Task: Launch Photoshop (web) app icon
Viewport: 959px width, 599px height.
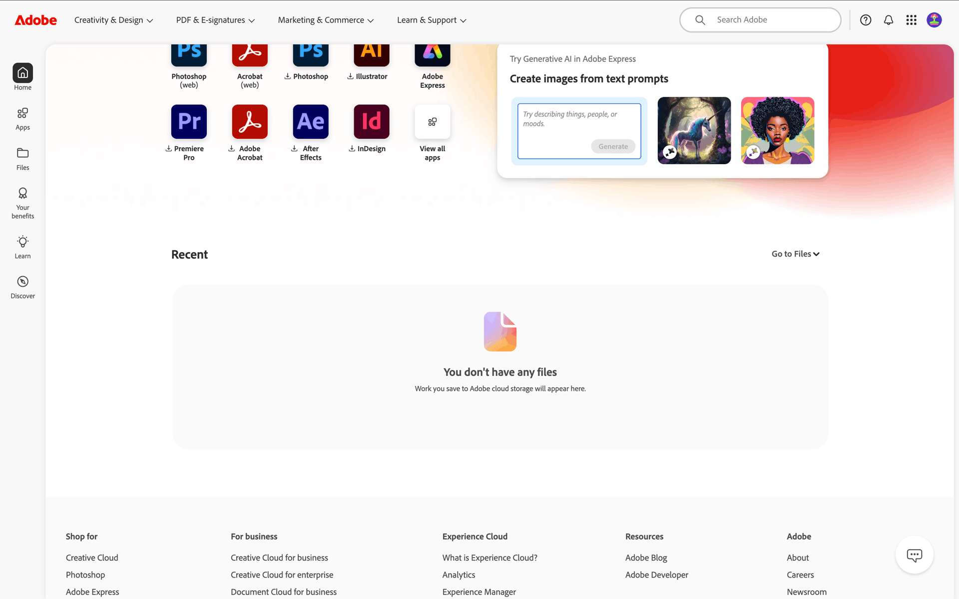Action: click(189, 55)
